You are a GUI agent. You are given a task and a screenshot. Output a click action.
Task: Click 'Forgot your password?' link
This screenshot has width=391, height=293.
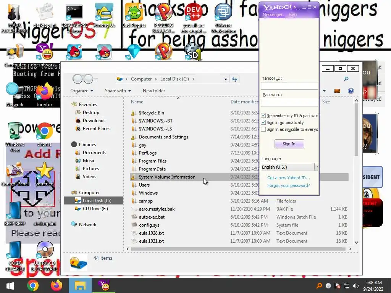click(x=289, y=185)
